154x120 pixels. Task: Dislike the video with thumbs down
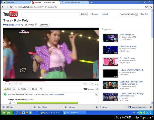pyautogui.click(x=14, y=89)
